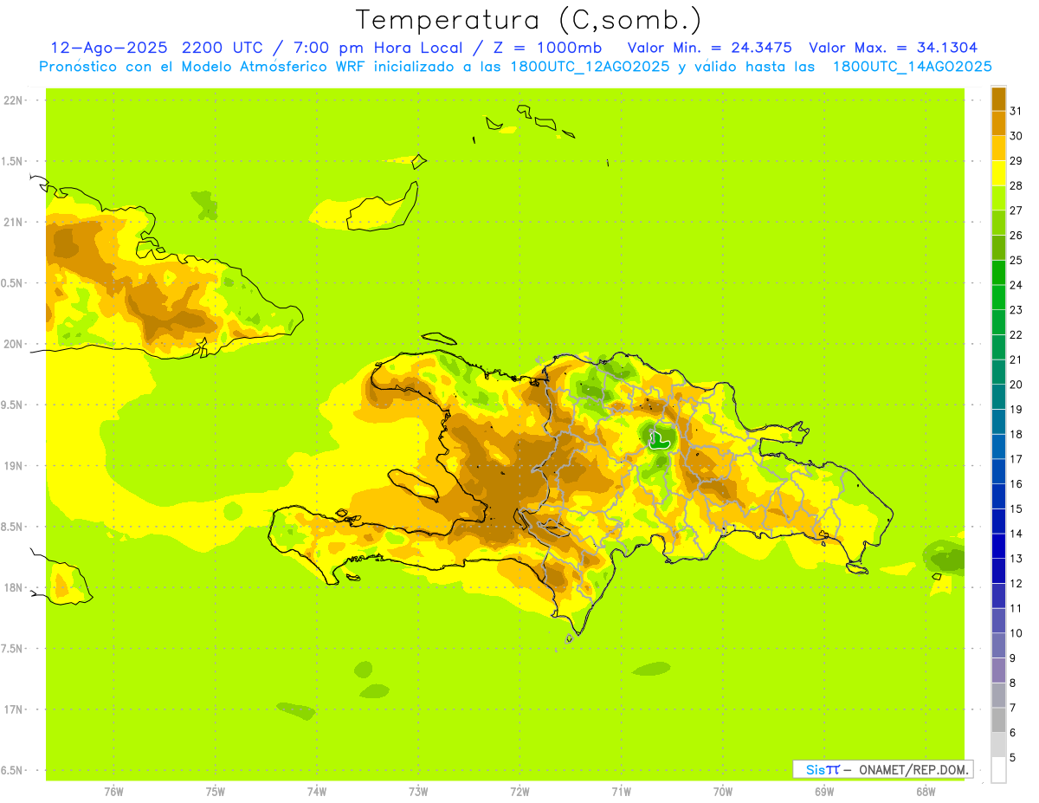This screenshot has height=803, width=1039.
Task: Click the '74W' longitude label
Action: click(317, 792)
